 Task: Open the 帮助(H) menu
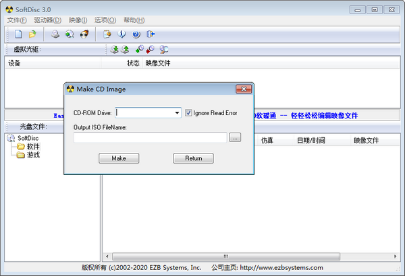(134, 20)
